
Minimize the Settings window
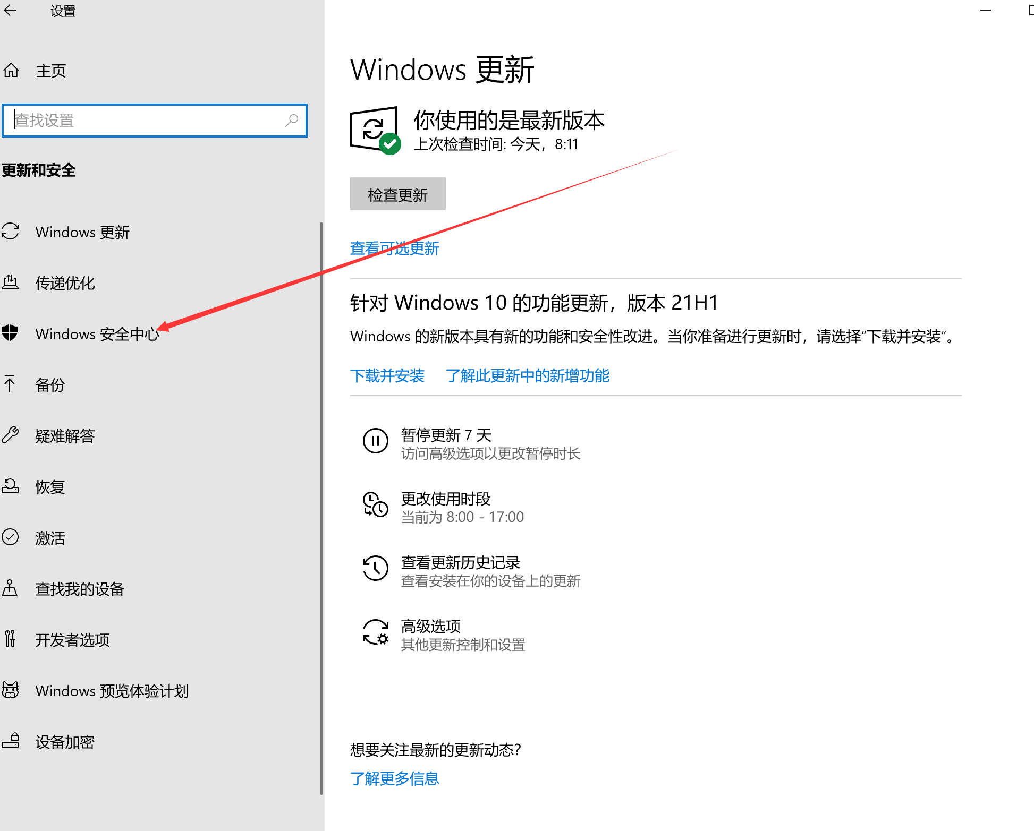click(x=986, y=11)
